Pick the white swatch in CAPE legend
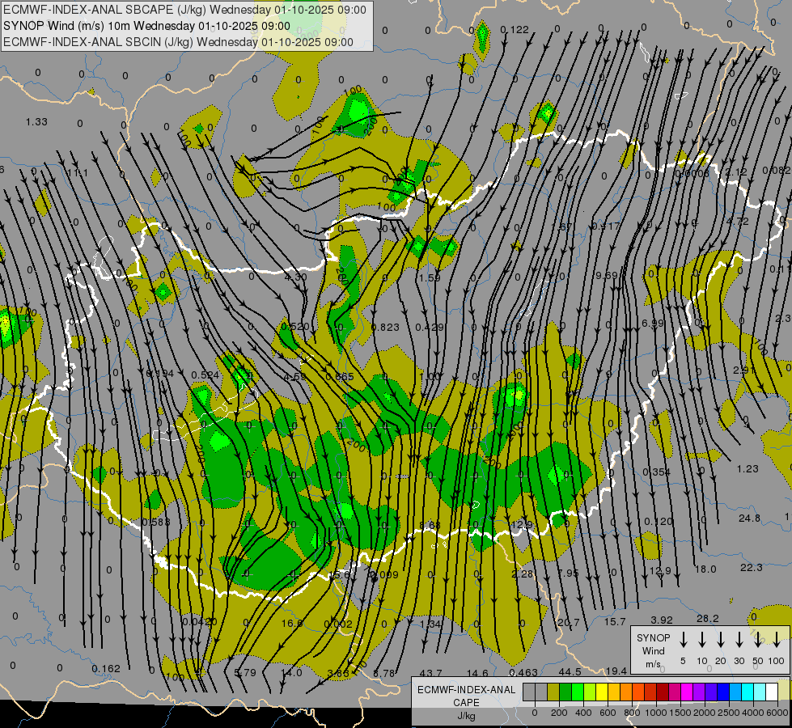 [x=771, y=692]
